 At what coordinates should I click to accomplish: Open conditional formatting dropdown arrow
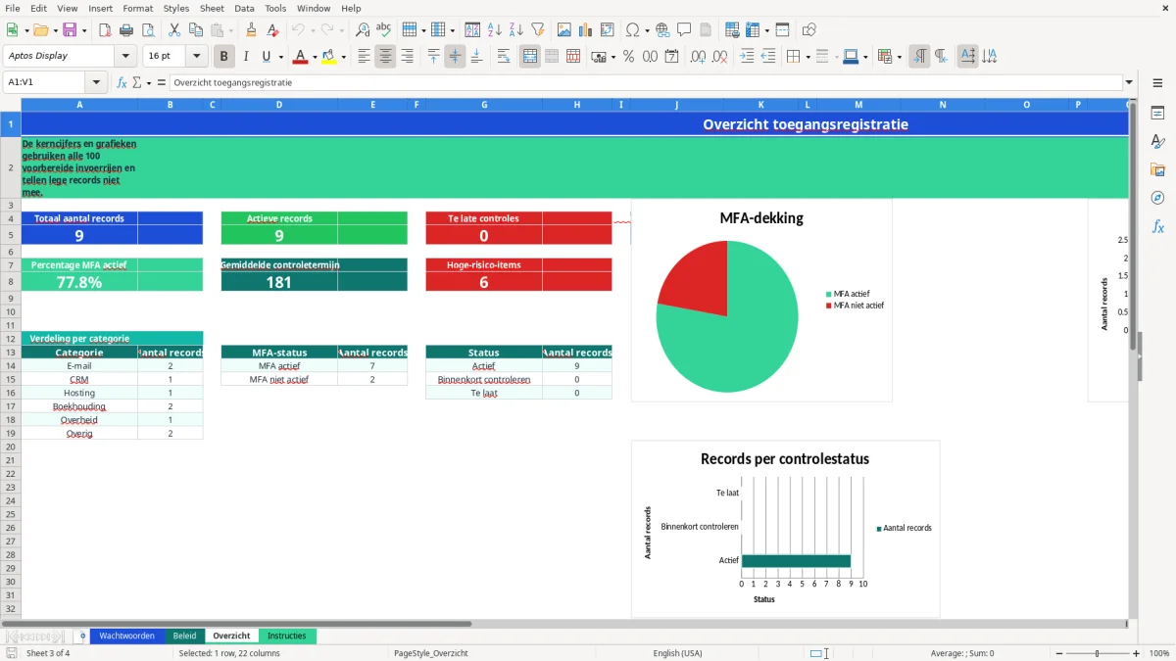click(899, 57)
